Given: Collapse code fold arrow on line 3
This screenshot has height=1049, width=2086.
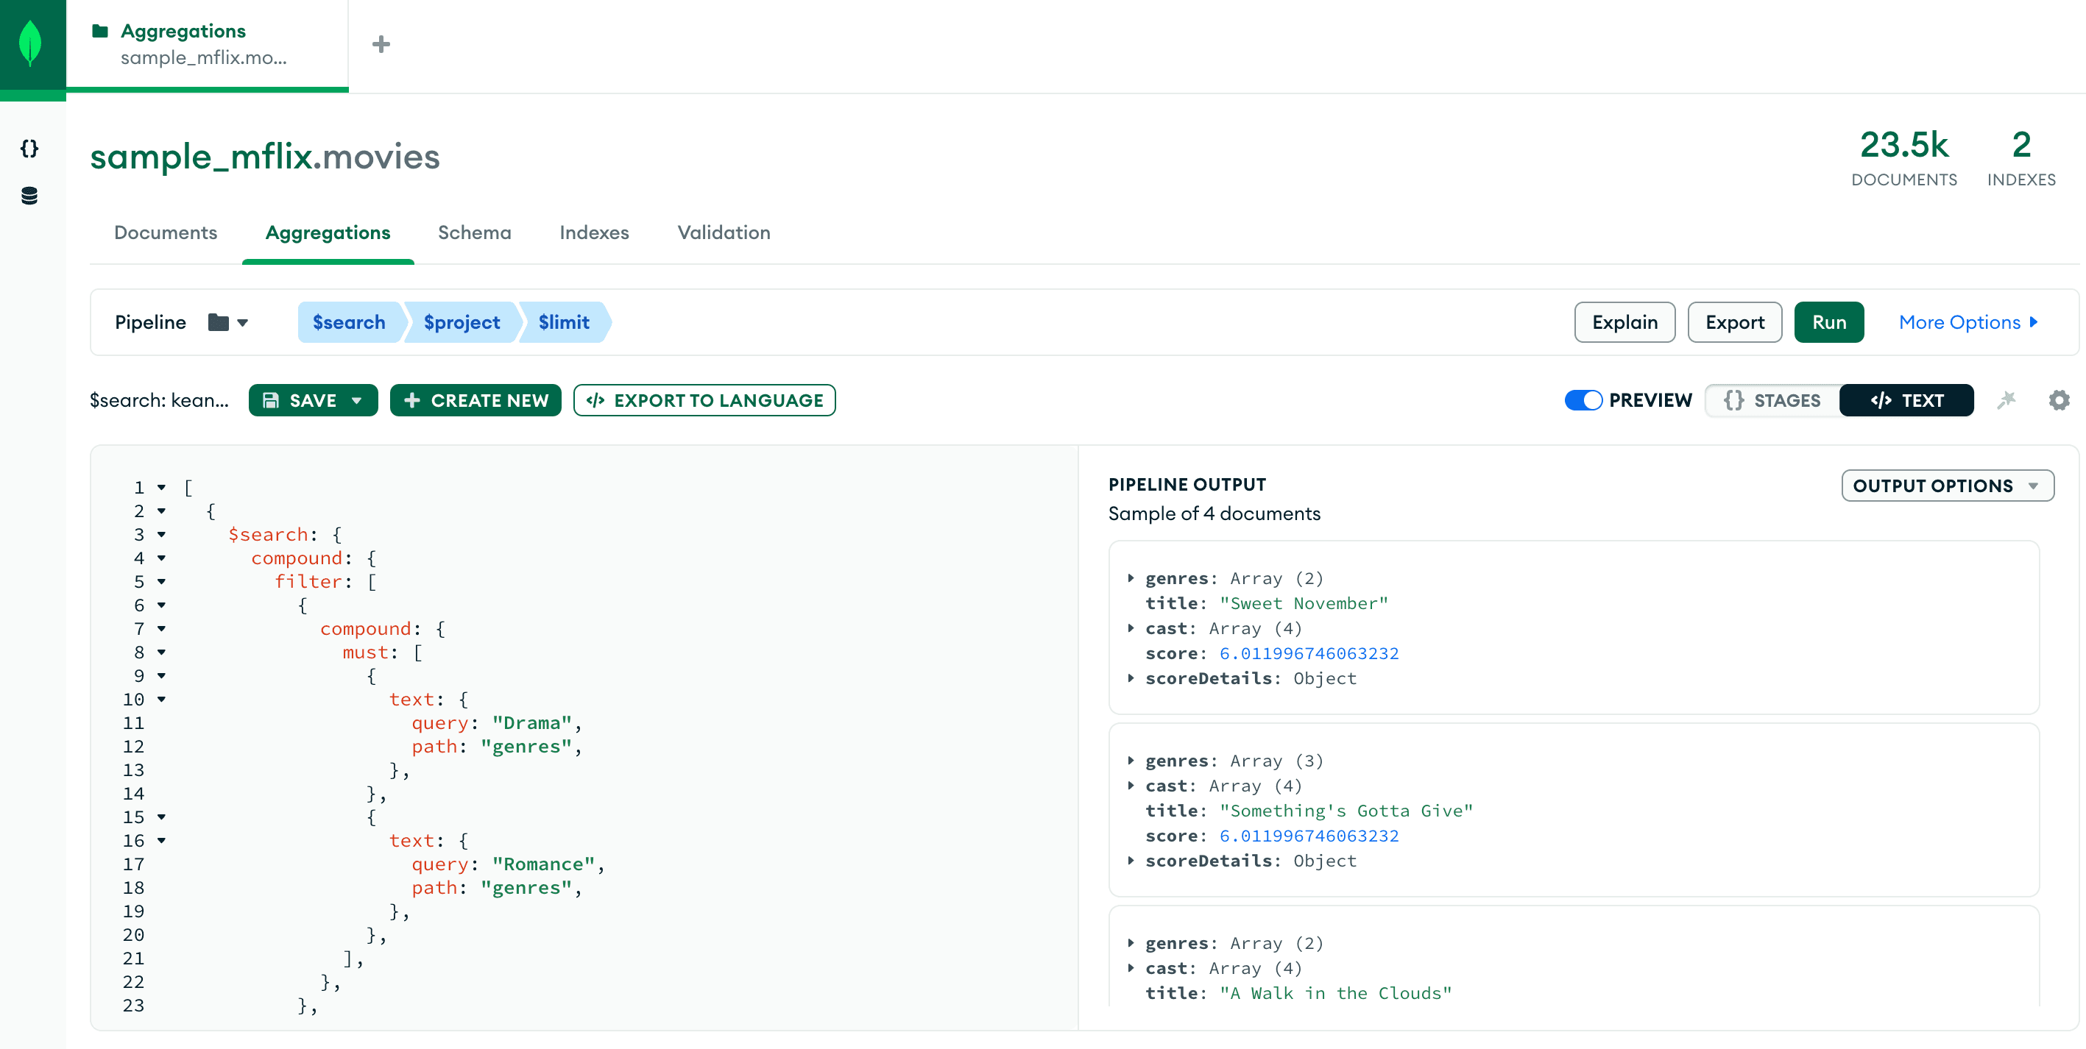Looking at the screenshot, I should coord(161,534).
